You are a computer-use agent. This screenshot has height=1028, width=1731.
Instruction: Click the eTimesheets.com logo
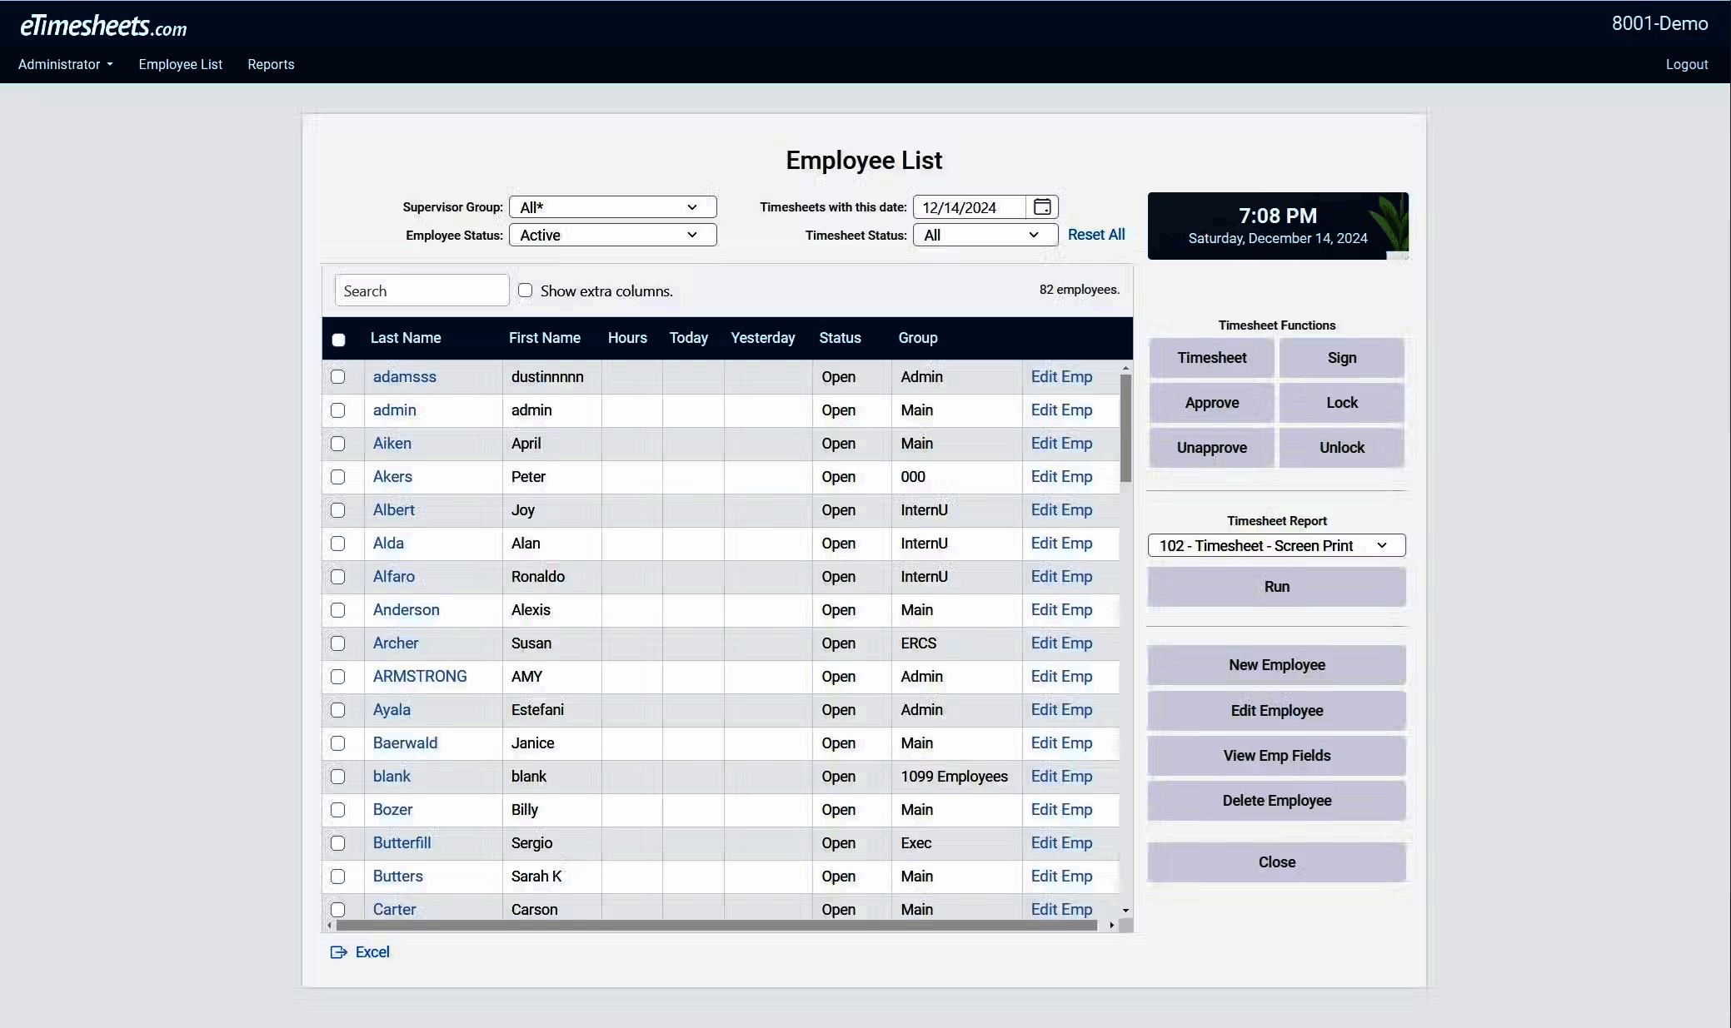103,25
